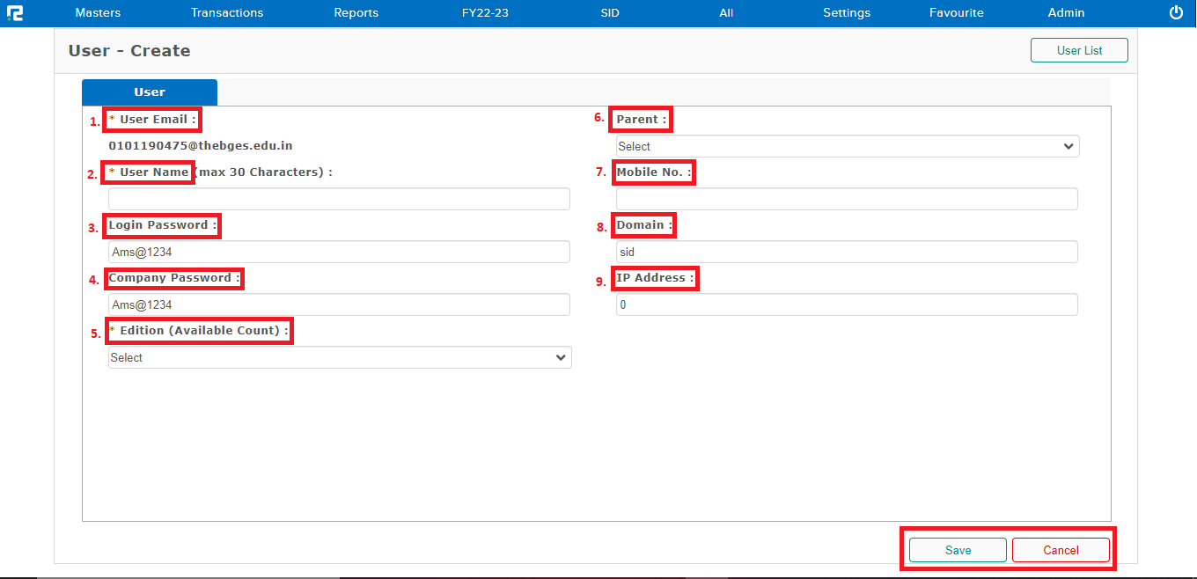The height and width of the screenshot is (579, 1197).
Task: Open the Masters menu
Action: point(97,12)
